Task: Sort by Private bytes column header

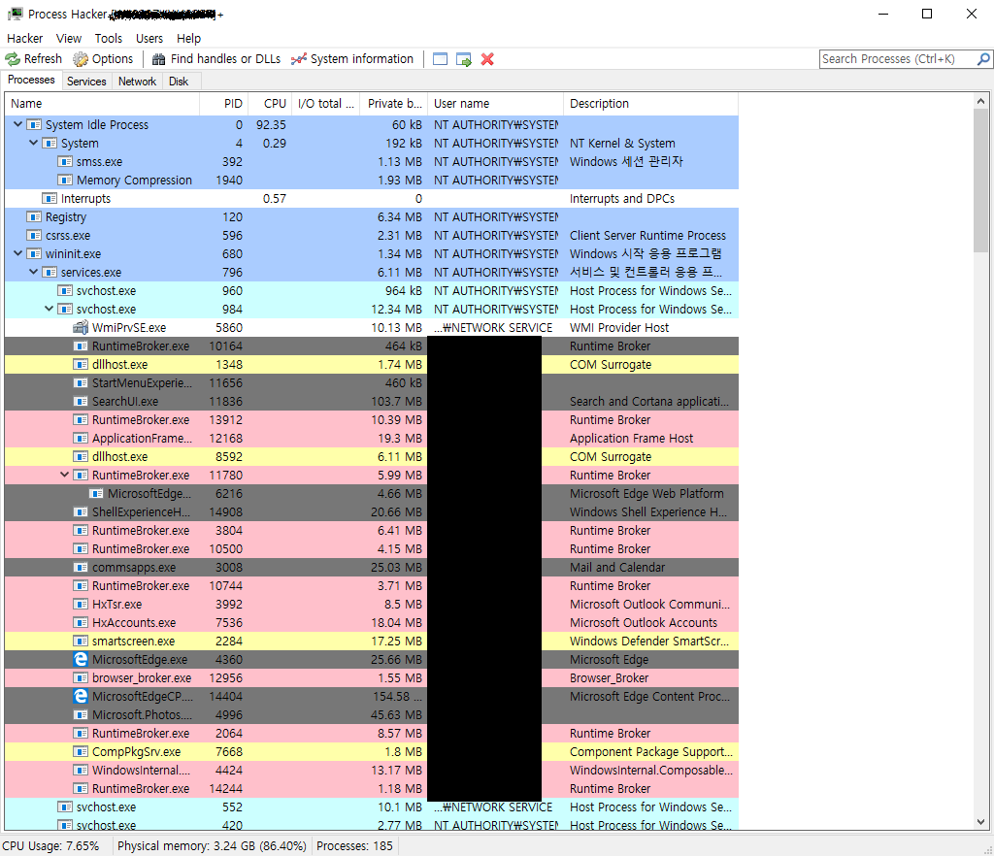Action: [394, 104]
